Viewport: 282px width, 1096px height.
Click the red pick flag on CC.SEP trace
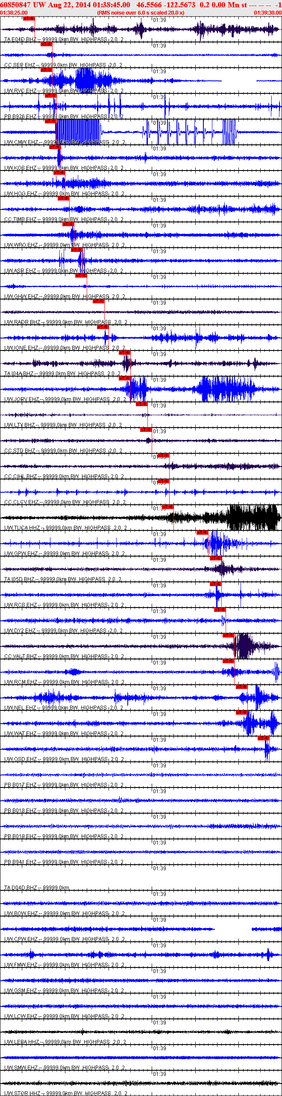[46, 44]
